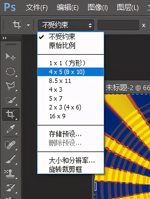Expand the crop tool preset picker arrow
The image size is (150, 199).
click(28, 25)
